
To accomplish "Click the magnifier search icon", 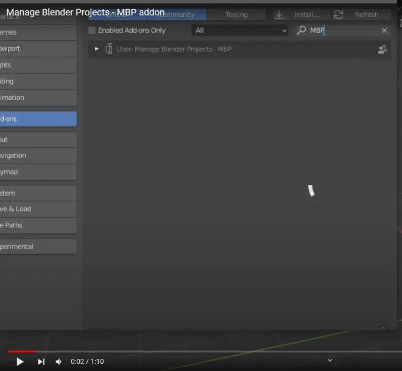I will click(x=301, y=30).
